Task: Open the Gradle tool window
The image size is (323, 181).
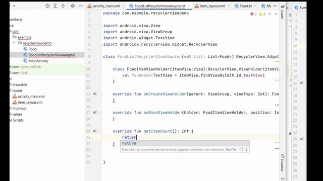Action: tap(282, 12)
